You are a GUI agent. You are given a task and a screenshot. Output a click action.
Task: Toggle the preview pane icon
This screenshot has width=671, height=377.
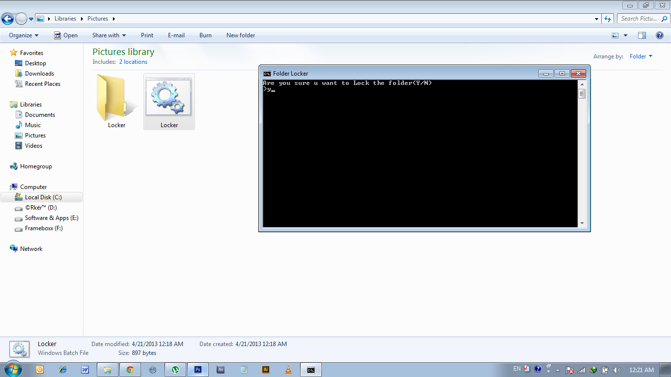coord(642,35)
